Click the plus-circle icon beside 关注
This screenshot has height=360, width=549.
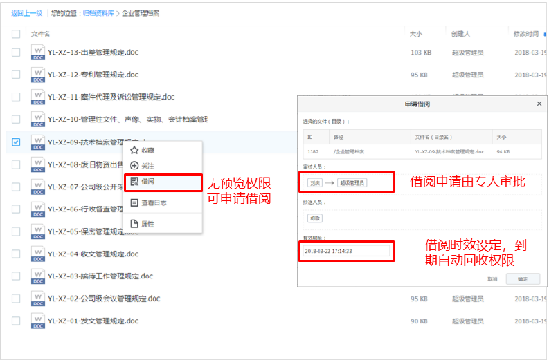tap(134, 166)
